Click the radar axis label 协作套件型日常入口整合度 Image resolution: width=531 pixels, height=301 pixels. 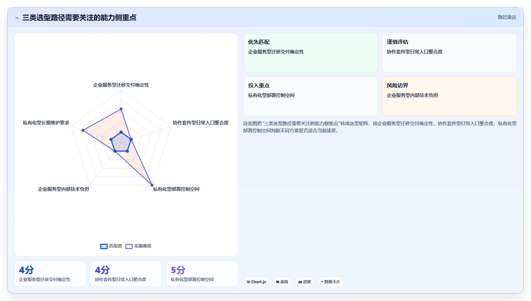(200, 123)
